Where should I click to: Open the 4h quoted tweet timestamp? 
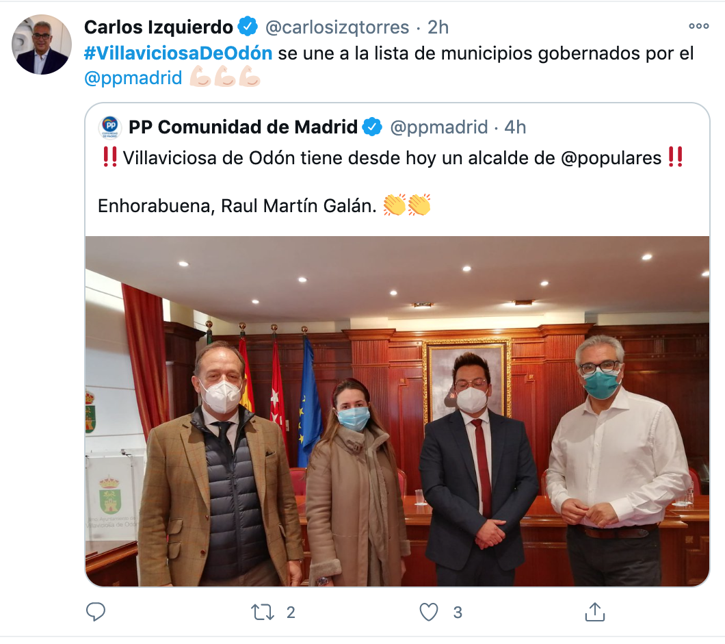515,127
